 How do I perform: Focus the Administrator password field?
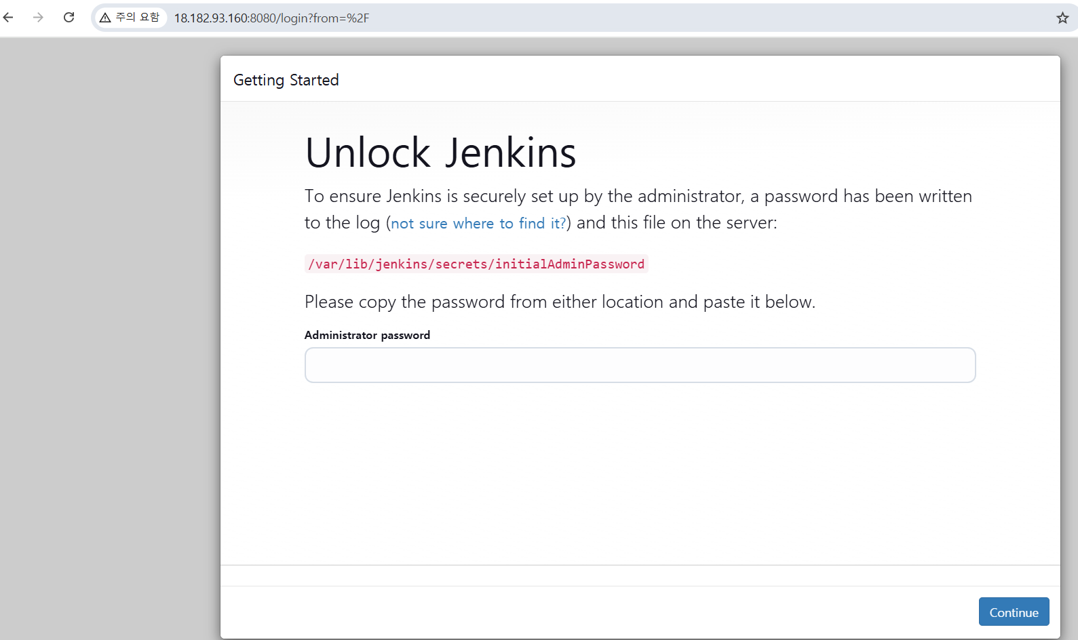tap(640, 365)
